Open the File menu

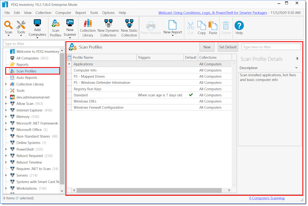(7, 13)
